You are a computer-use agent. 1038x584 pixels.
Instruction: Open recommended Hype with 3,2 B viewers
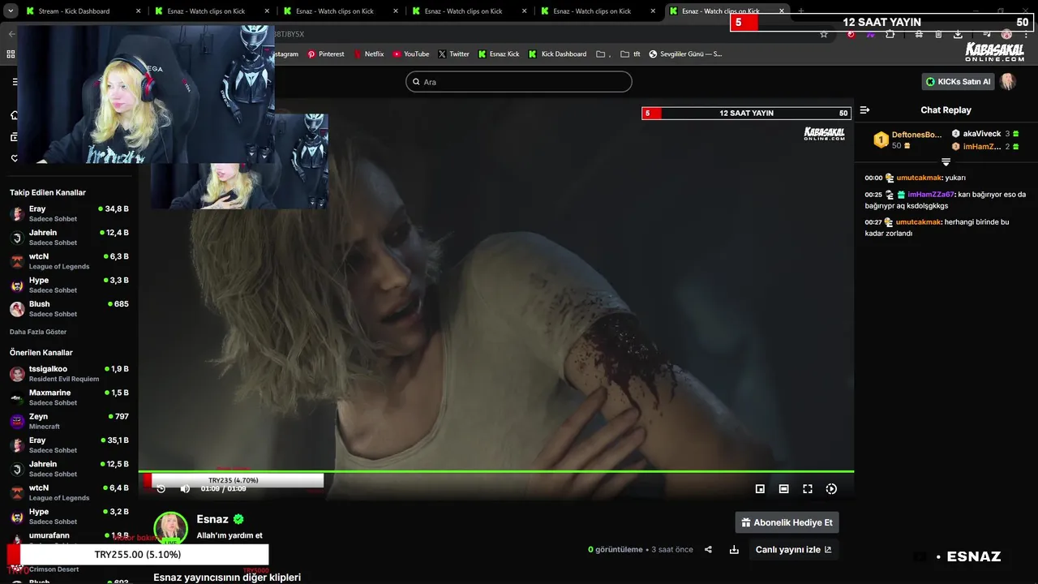click(x=69, y=517)
